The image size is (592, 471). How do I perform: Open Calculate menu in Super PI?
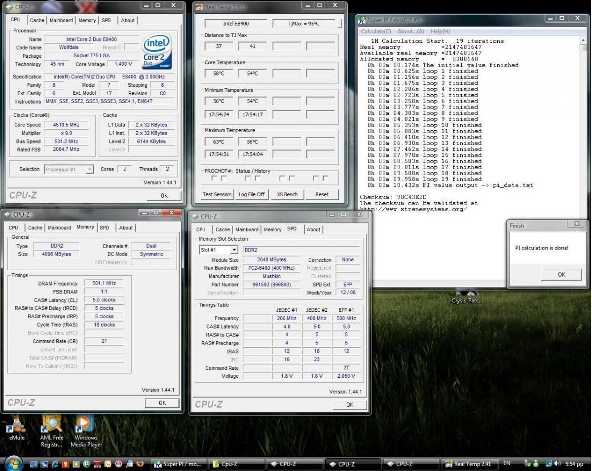point(376,31)
